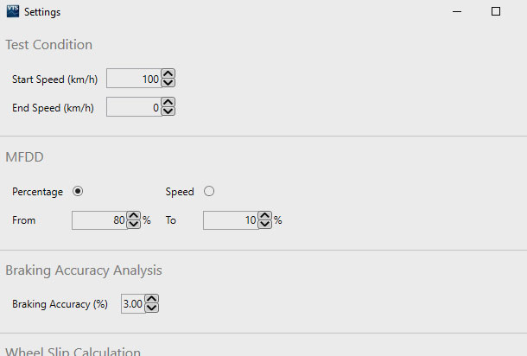
Task: Click the Braking Accuracy input field
Action: tap(132, 304)
